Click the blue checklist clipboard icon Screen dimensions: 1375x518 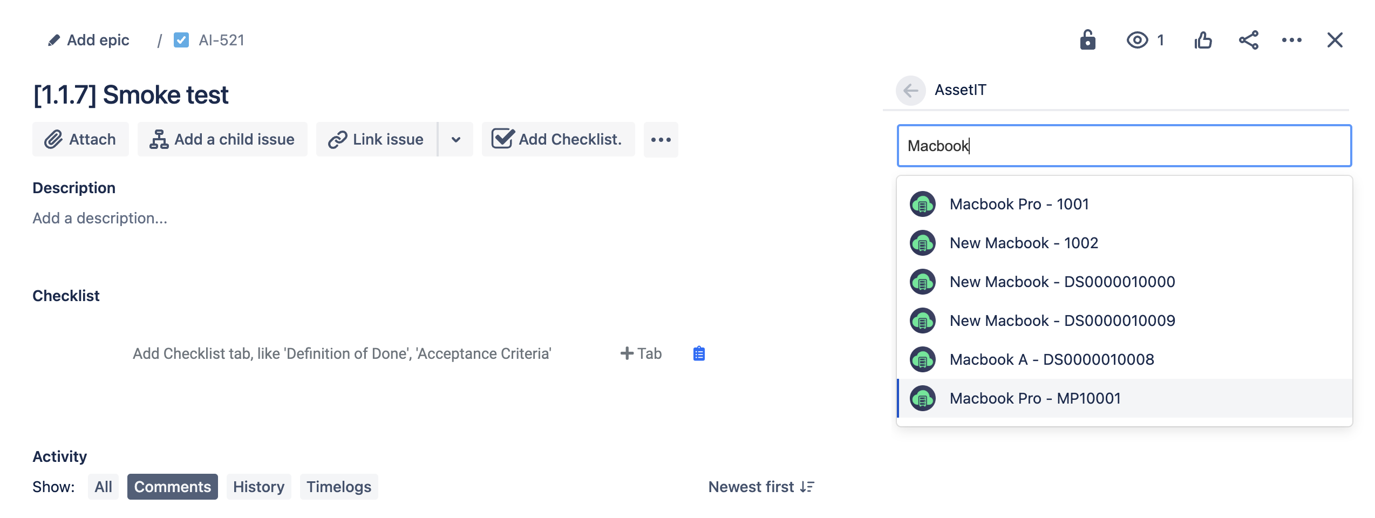(699, 353)
